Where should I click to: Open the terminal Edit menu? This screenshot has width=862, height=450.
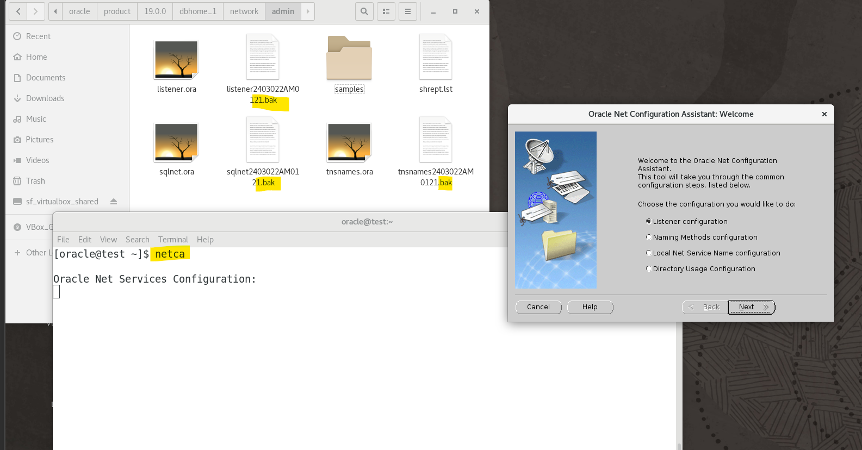point(85,240)
